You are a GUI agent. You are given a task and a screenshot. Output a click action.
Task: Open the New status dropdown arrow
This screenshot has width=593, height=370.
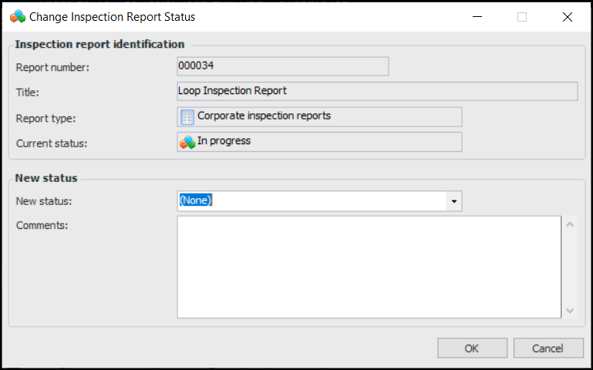pyautogui.click(x=453, y=201)
